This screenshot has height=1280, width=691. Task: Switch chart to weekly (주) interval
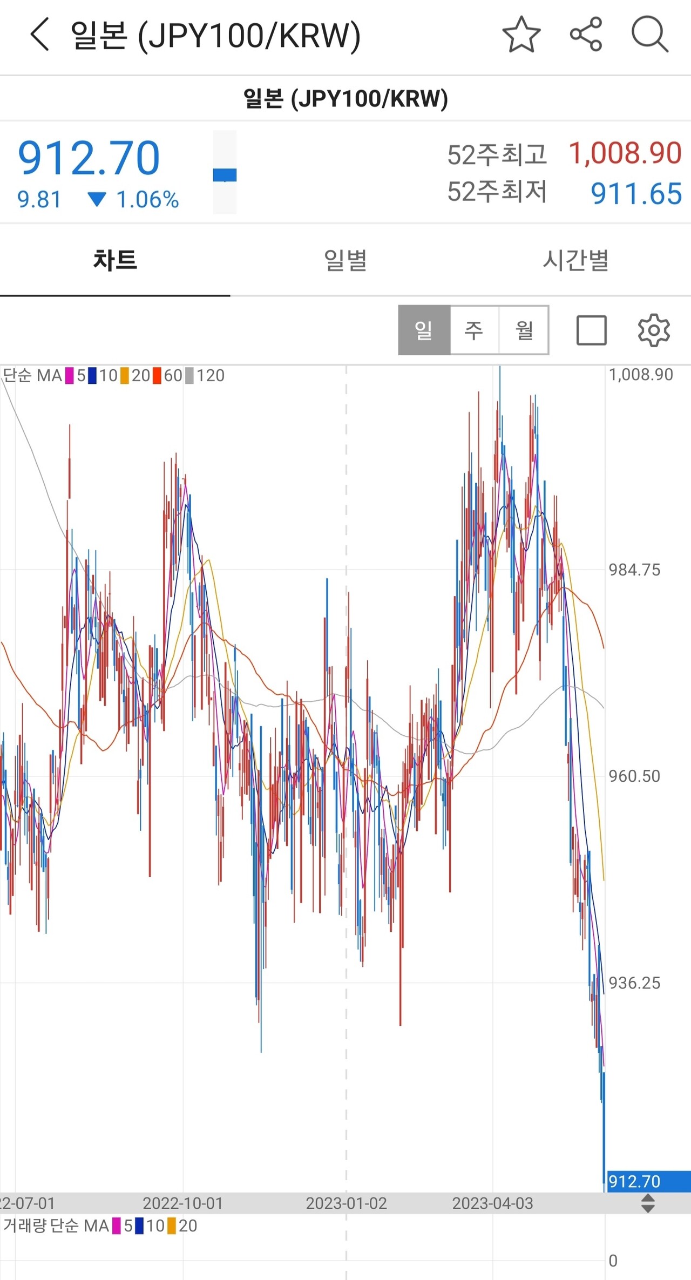pyautogui.click(x=474, y=330)
